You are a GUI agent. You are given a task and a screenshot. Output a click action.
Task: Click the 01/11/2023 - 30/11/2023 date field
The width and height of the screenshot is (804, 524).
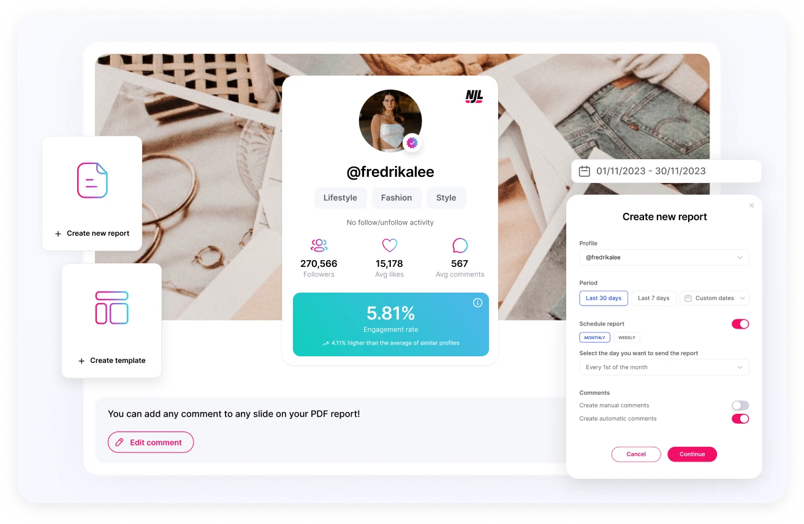[x=667, y=171]
